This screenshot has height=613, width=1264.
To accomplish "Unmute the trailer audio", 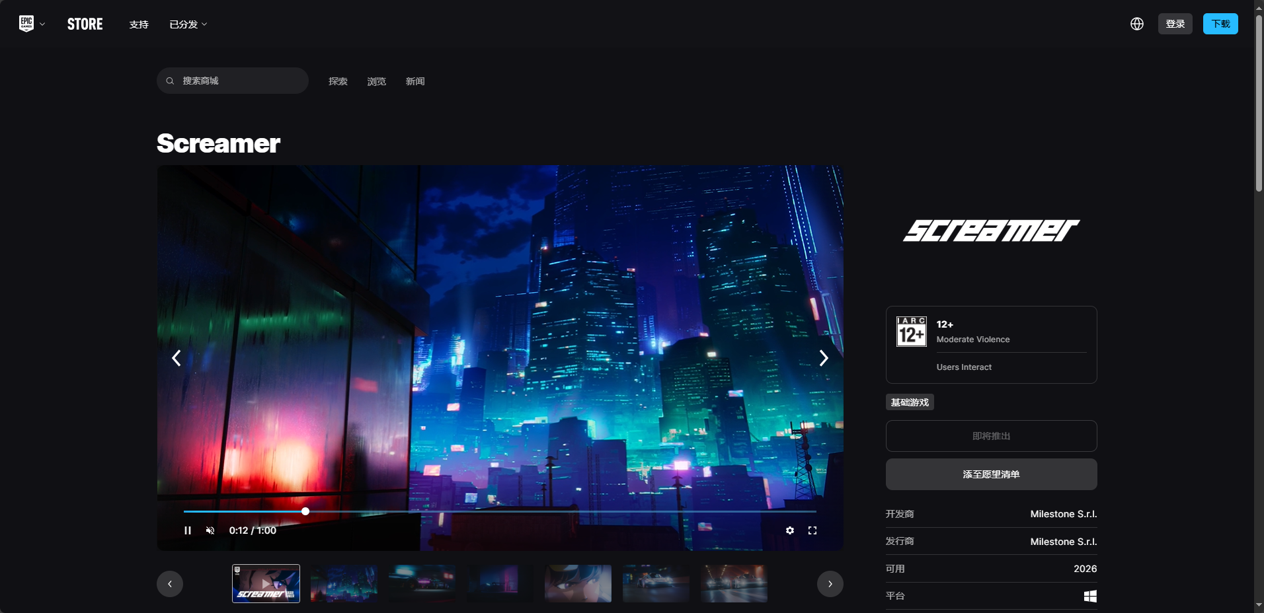I will (x=210, y=530).
